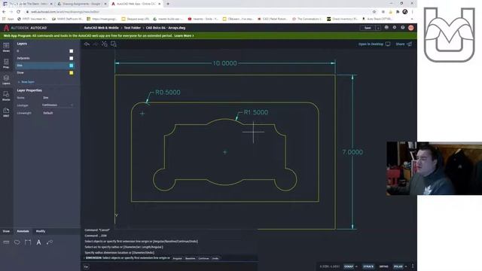This screenshot has width=482, height=271.
Task: Toggle the POLAR status bar button
Action: click(x=398, y=266)
